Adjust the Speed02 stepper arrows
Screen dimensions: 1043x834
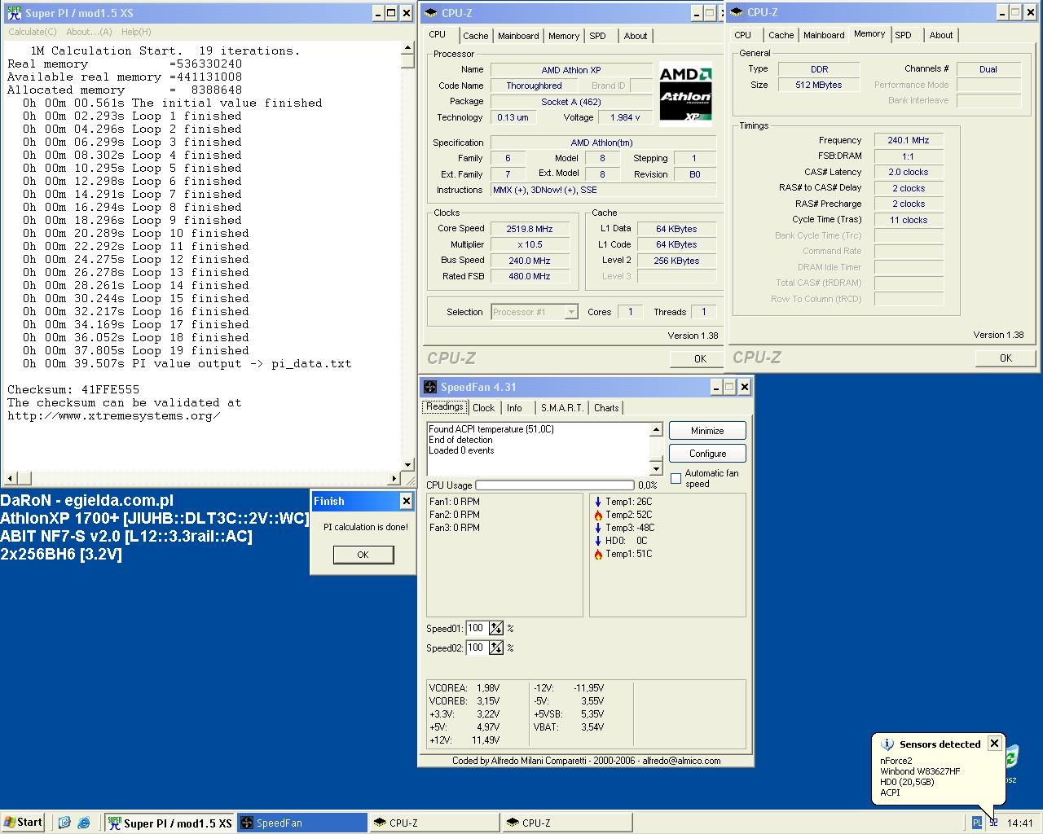496,647
